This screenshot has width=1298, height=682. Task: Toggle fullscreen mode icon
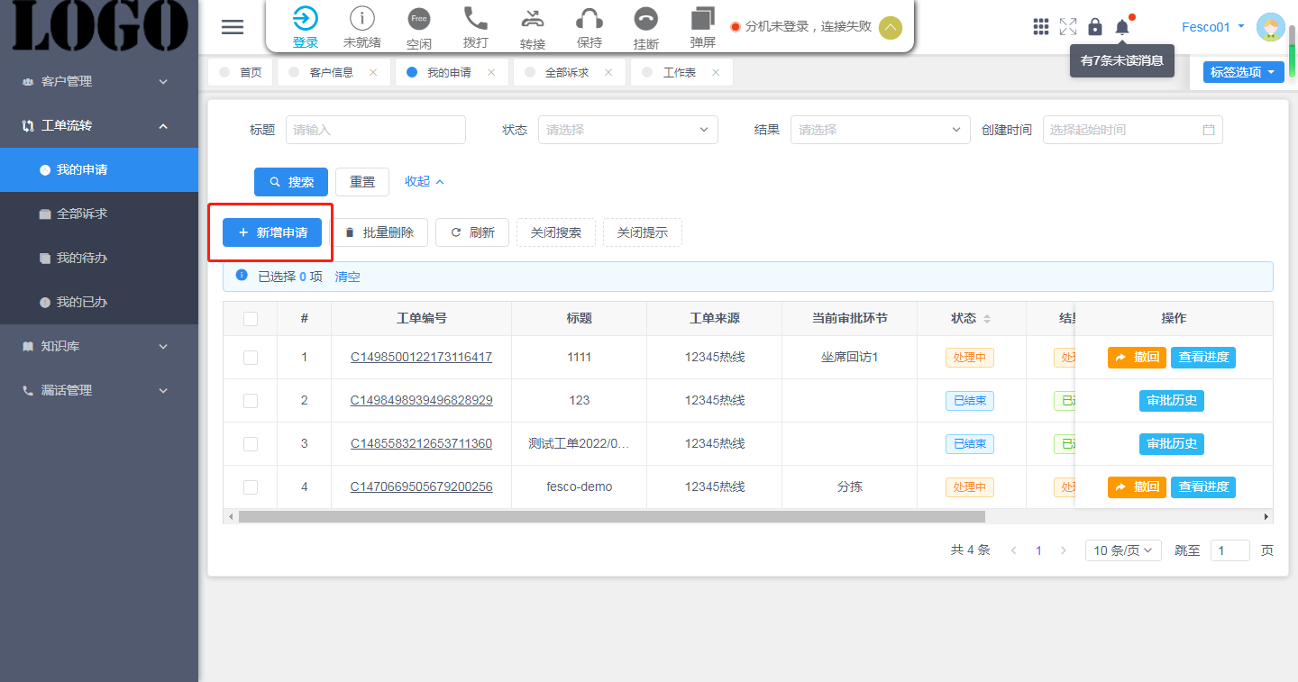pyautogui.click(x=1068, y=27)
